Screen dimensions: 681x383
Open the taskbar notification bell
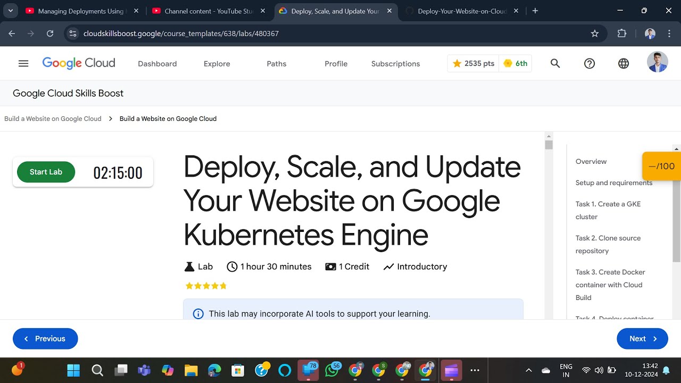click(x=666, y=370)
